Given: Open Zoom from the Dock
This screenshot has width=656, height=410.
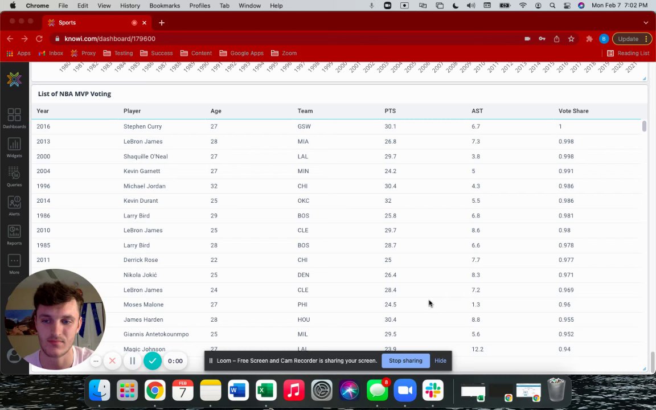Looking at the screenshot, I should (405, 390).
